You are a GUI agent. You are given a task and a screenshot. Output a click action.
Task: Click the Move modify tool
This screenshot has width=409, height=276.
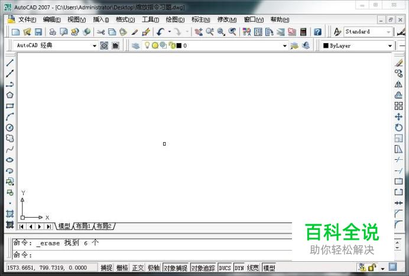click(398, 117)
